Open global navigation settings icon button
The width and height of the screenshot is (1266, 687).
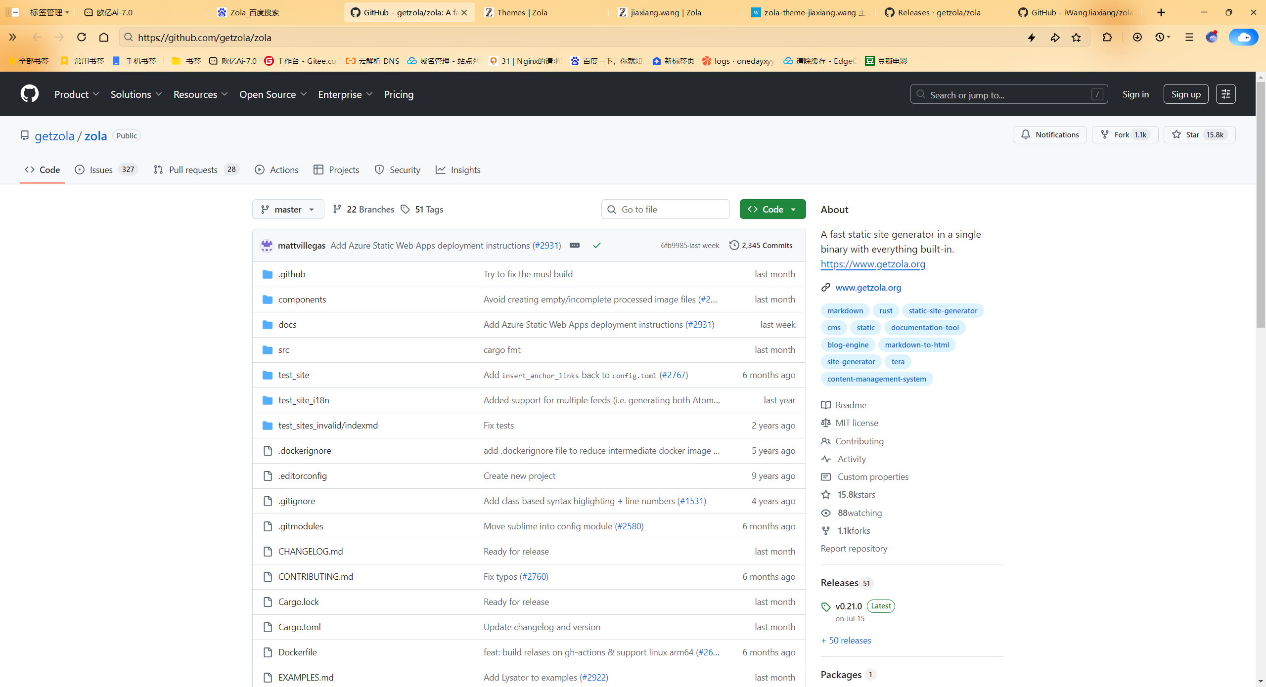(x=1226, y=94)
